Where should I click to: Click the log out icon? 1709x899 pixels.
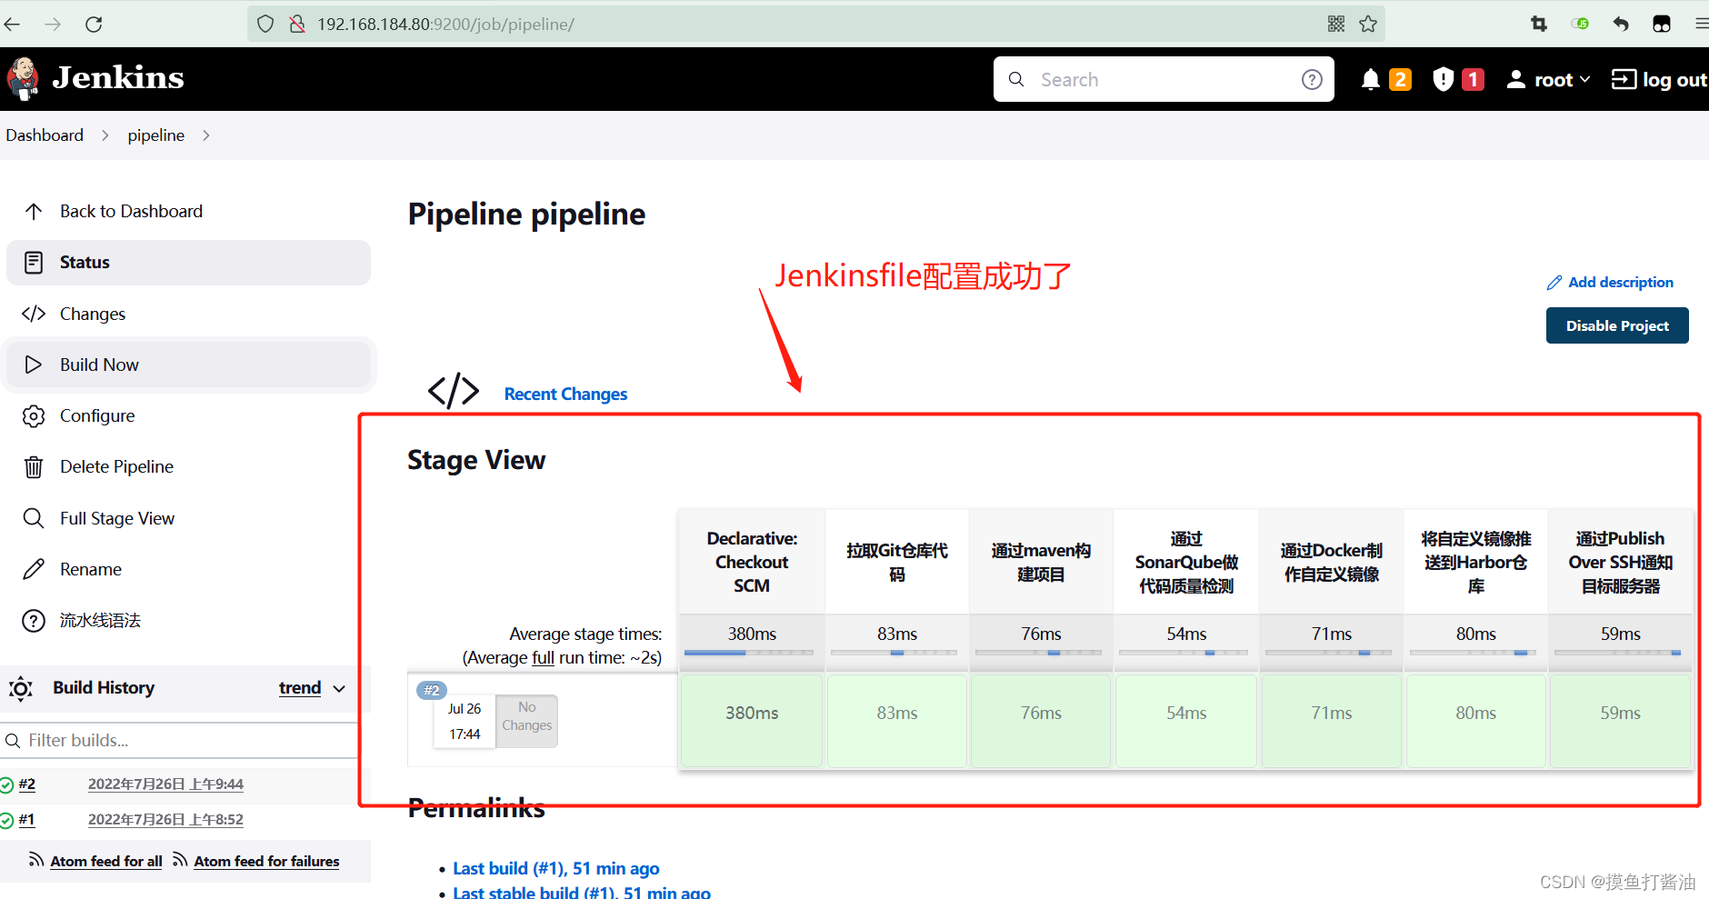click(x=1624, y=79)
